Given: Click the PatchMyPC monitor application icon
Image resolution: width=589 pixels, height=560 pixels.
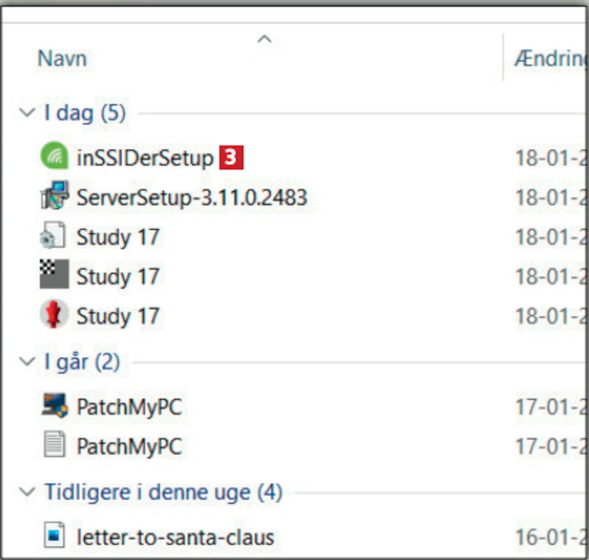Looking at the screenshot, I should click(x=54, y=405).
